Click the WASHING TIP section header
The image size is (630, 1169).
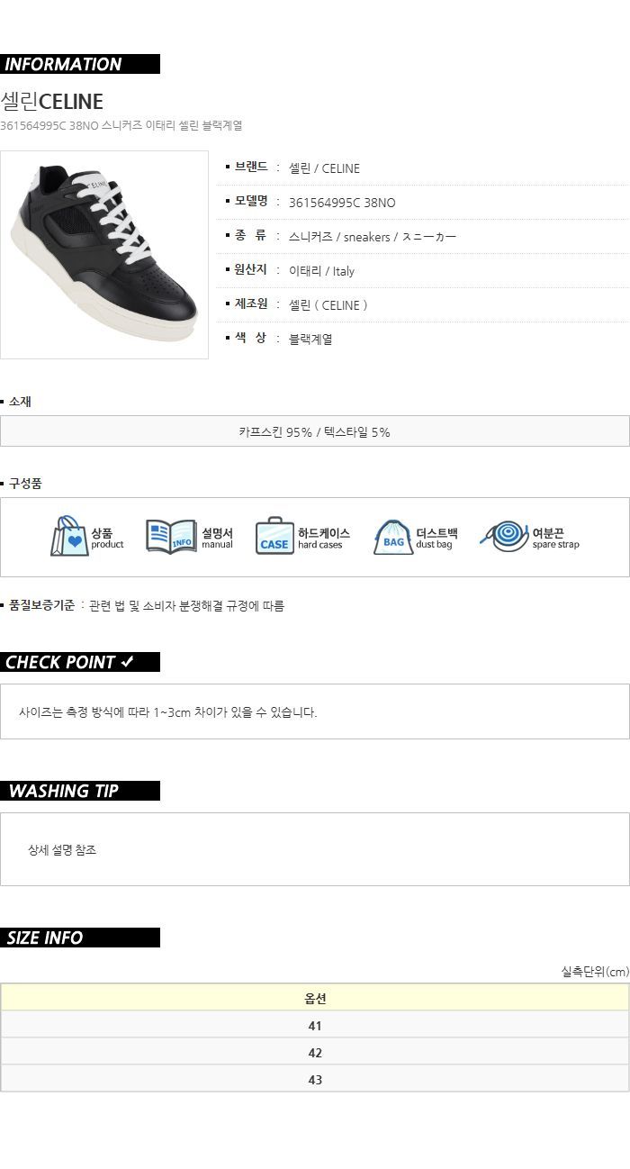[x=80, y=791]
